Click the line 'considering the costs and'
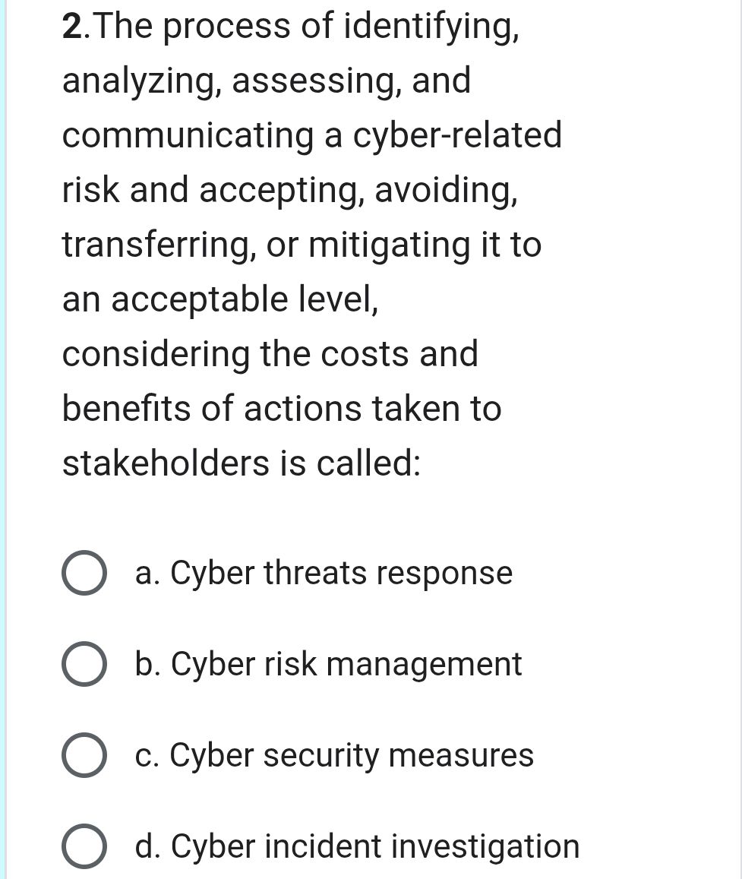The height and width of the screenshot is (879, 742). [x=270, y=354]
